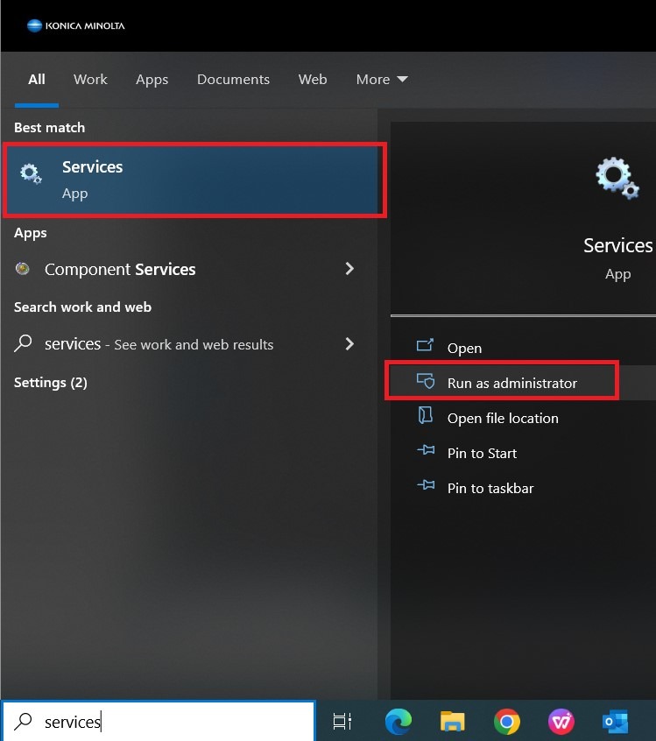This screenshot has height=741, width=656.
Task: Click the large Services gear icon
Action: click(x=617, y=178)
